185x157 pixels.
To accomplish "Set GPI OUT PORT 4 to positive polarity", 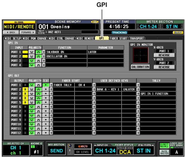I will (38, 98).
